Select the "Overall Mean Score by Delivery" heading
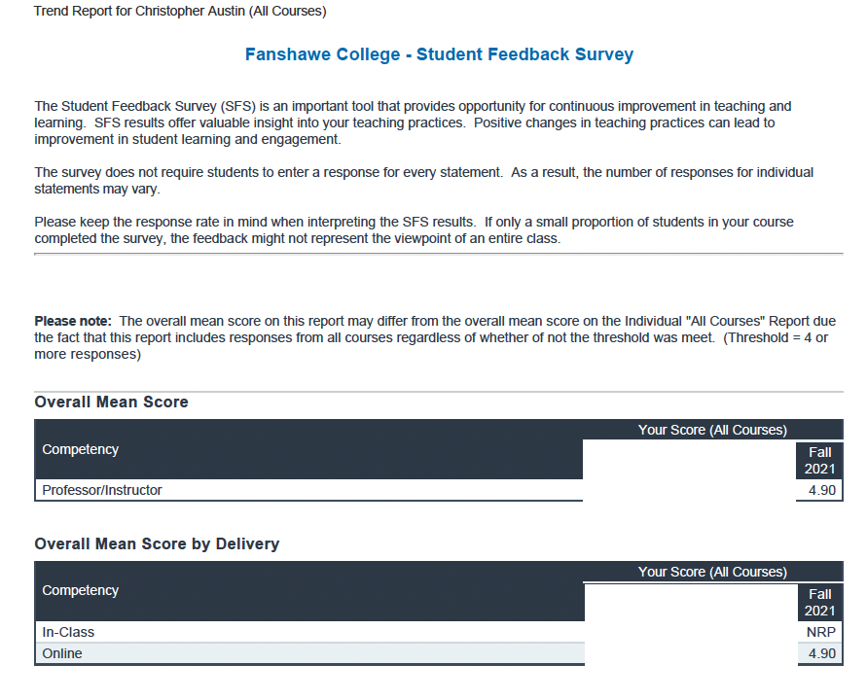 pyautogui.click(x=157, y=543)
